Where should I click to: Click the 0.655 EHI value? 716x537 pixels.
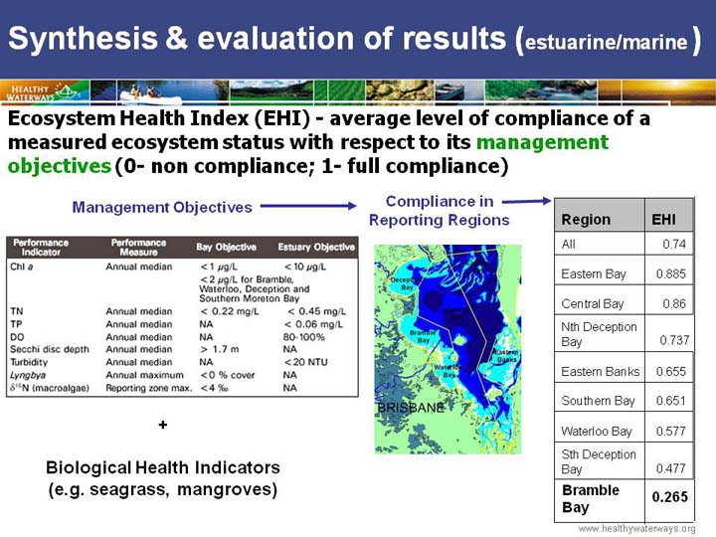(x=671, y=371)
